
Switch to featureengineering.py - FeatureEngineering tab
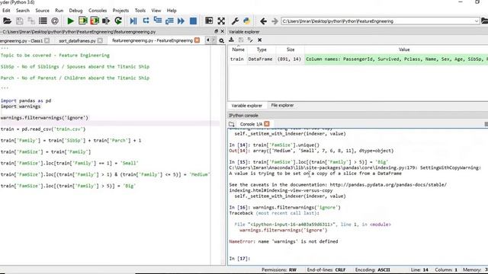tap(155, 40)
